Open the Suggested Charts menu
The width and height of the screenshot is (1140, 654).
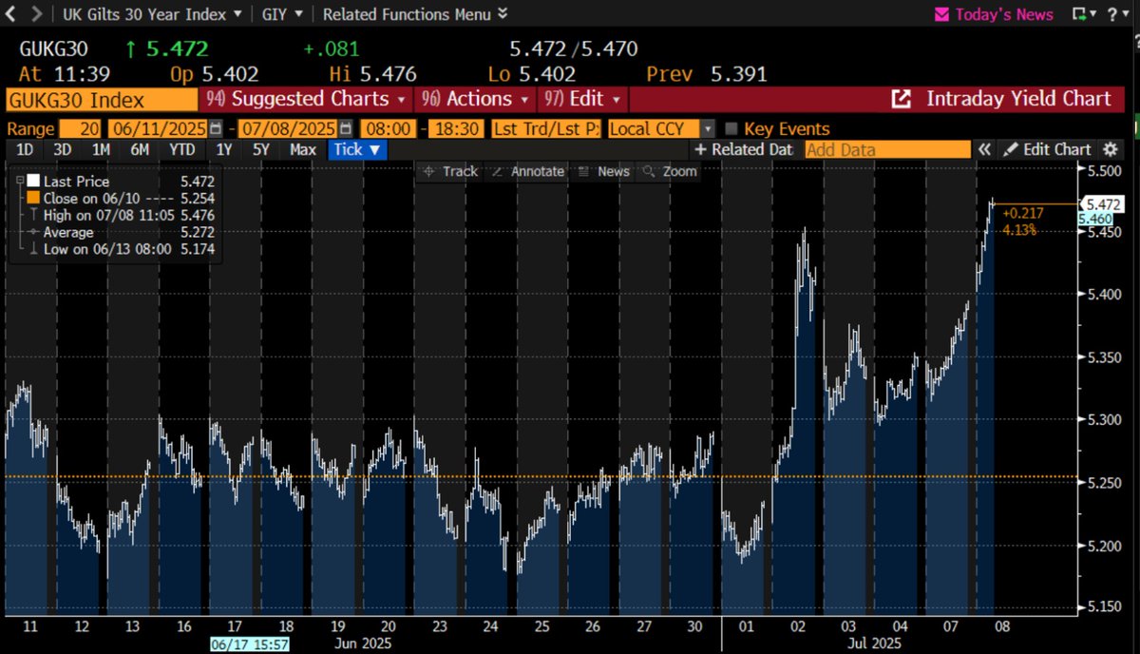tap(307, 99)
